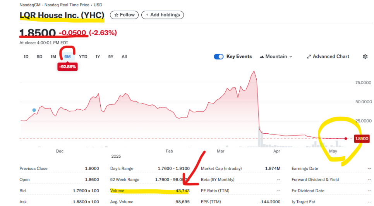The width and height of the screenshot is (374, 206).
Task: Select the 1M time range
Action: (x=53, y=57)
